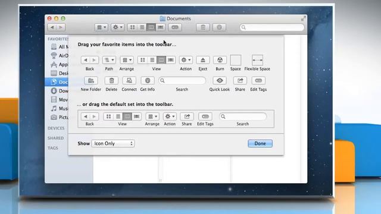Switch to cover flow view in the Finder toolbar
The height and width of the screenshot is (214, 381).
161,27
